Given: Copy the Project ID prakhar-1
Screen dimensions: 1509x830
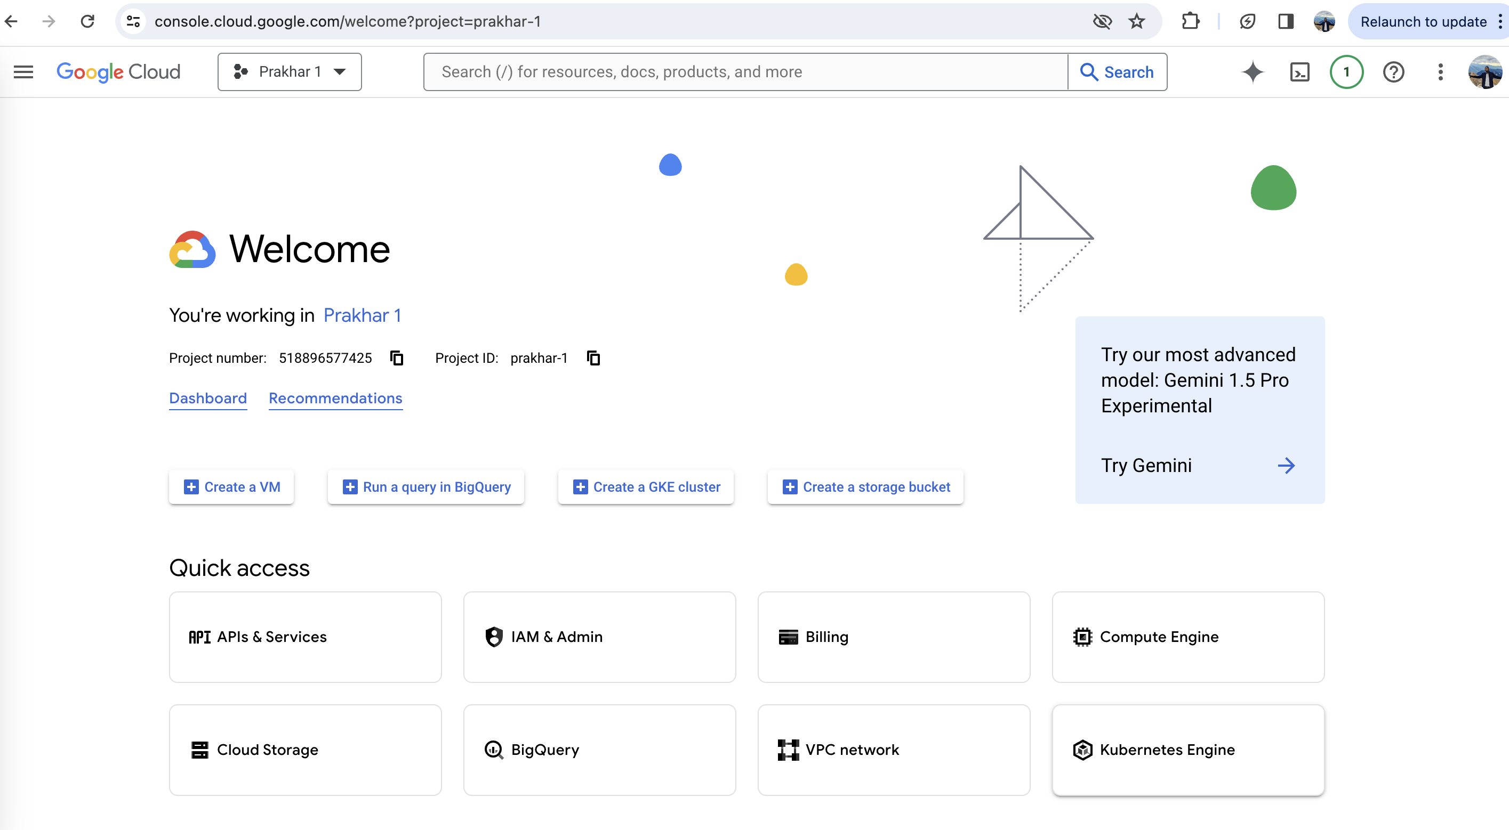Looking at the screenshot, I should pyautogui.click(x=591, y=358).
